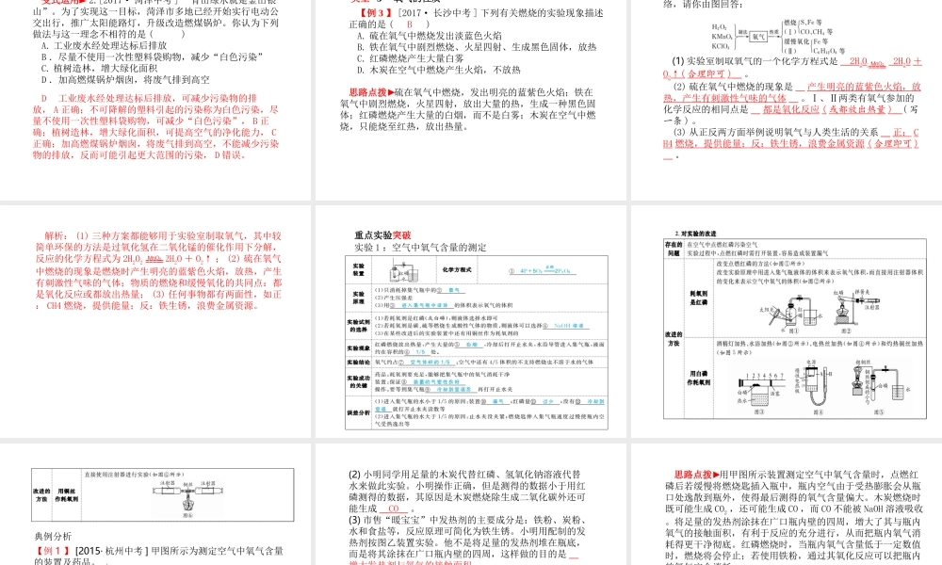Click the red answer line starting D 工业废水经处理达标后排放
This screenshot has width=942, height=565.
149,98
